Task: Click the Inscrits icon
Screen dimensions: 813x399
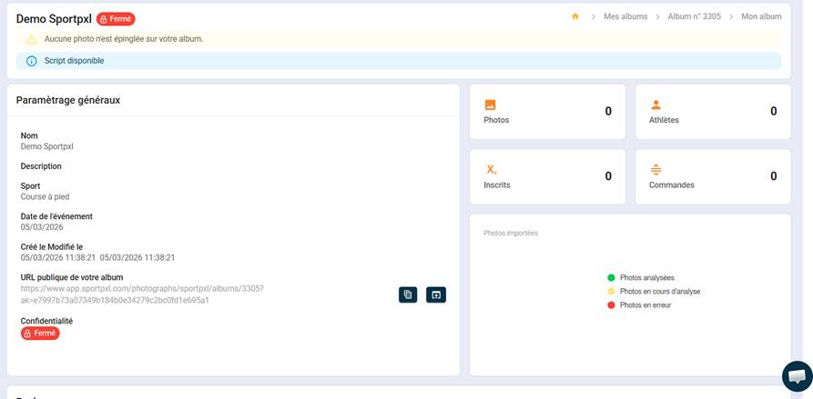Action: coord(491,170)
